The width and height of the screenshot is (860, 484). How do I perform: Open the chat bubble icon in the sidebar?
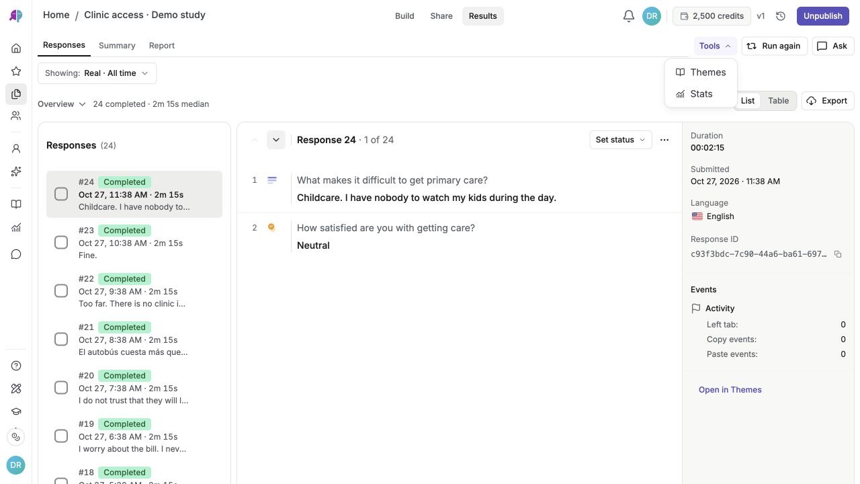coord(16,254)
